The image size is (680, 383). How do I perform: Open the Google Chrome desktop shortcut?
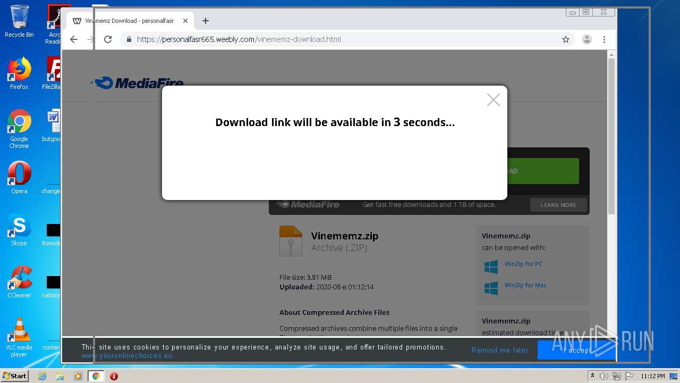point(19,129)
